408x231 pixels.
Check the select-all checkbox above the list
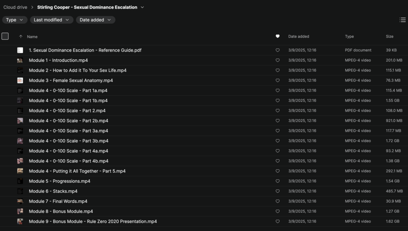coord(5,36)
